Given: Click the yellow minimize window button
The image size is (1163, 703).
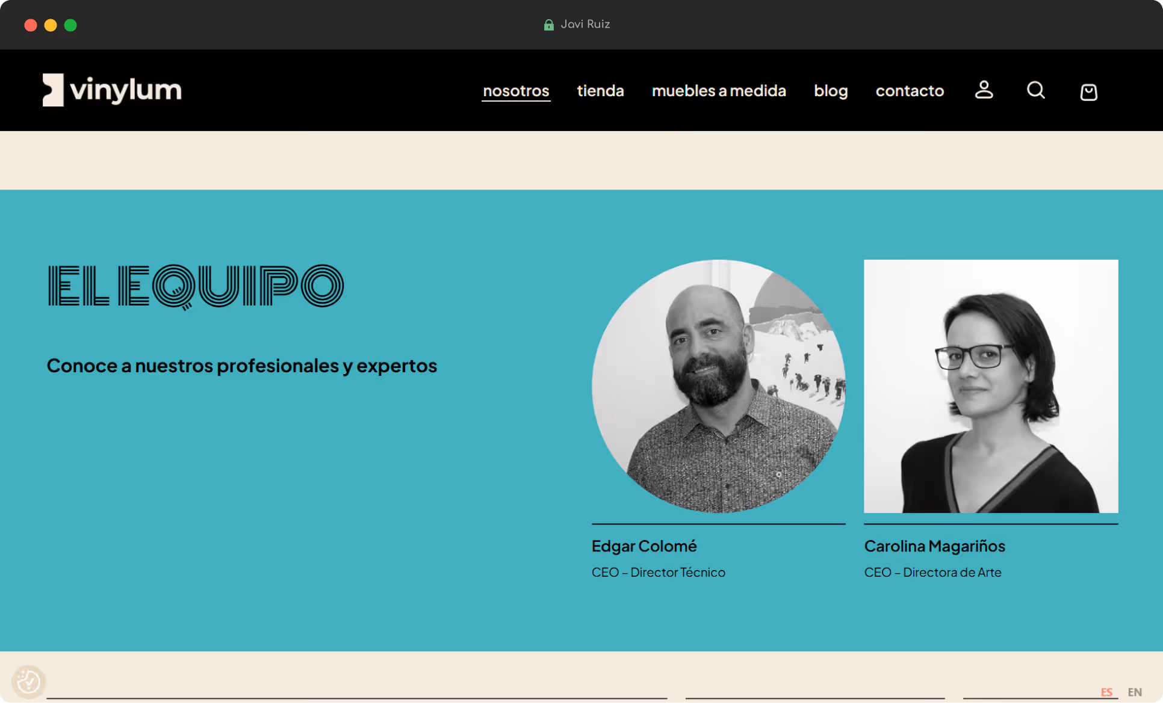Looking at the screenshot, I should (x=51, y=25).
